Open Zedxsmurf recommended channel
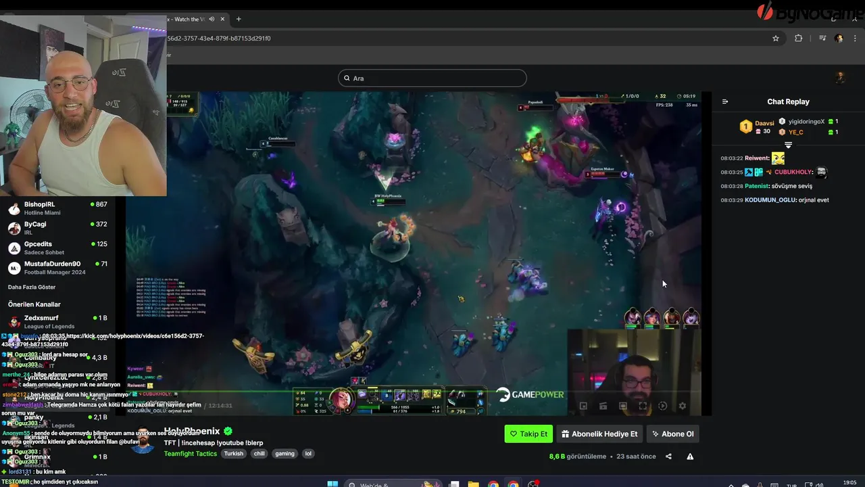The image size is (865, 487). tap(57, 321)
